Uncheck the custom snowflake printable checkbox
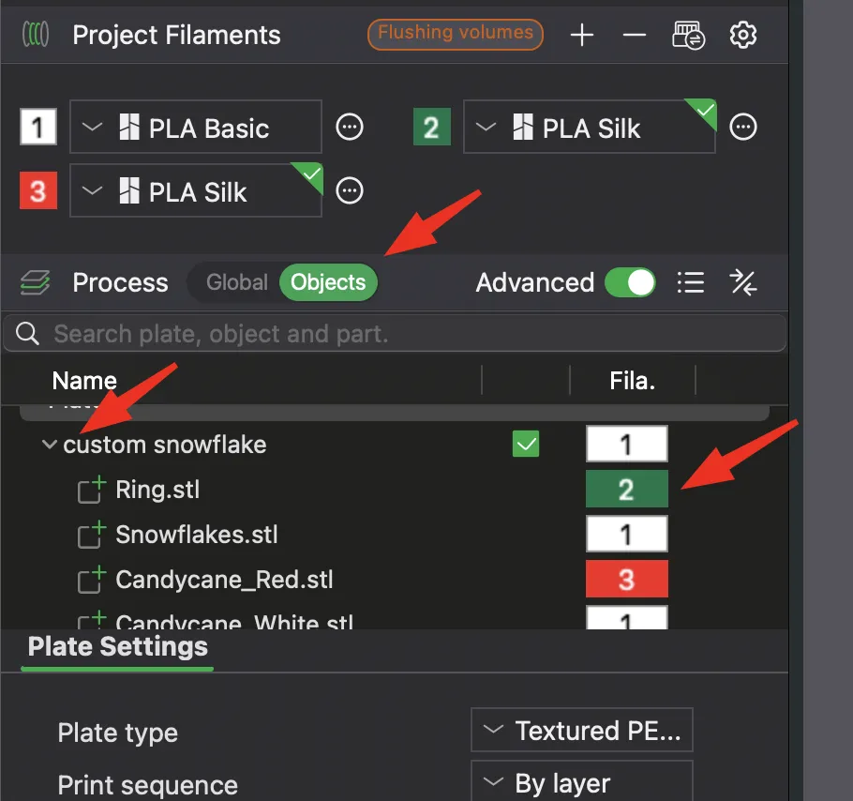853x801 pixels. (x=526, y=444)
